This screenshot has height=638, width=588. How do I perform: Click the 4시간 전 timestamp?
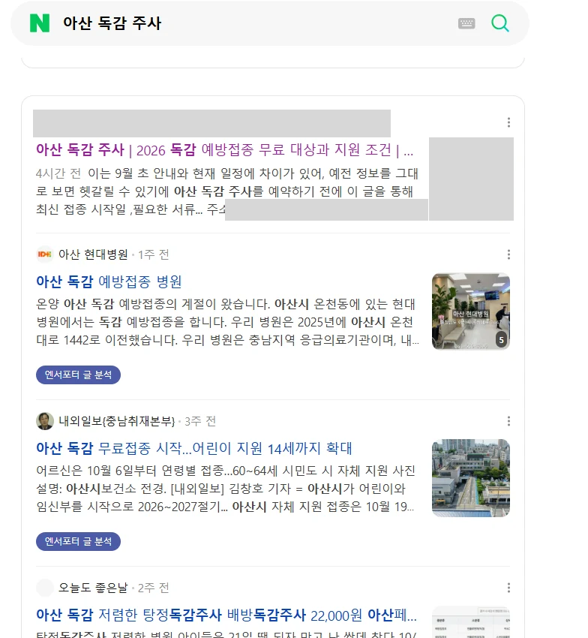click(58, 173)
